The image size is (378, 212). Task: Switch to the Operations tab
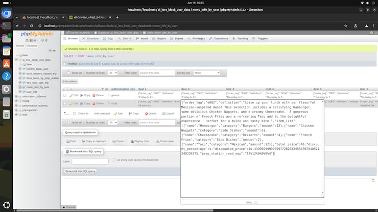click(x=219, y=39)
